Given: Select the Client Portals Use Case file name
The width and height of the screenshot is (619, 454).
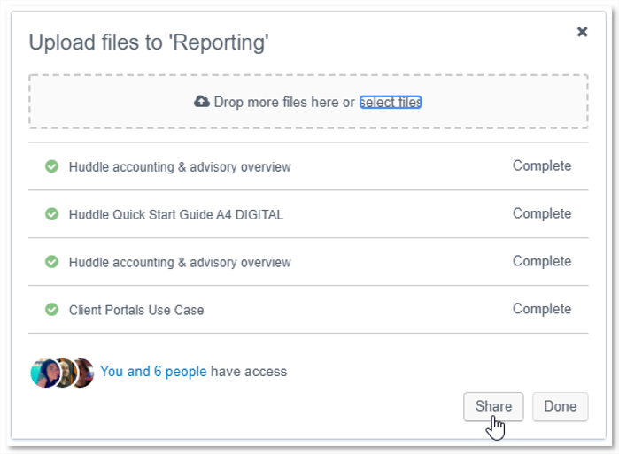Looking at the screenshot, I should coord(136,310).
